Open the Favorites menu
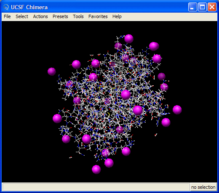Image resolution: width=219 pixels, height=193 pixels. click(98, 16)
